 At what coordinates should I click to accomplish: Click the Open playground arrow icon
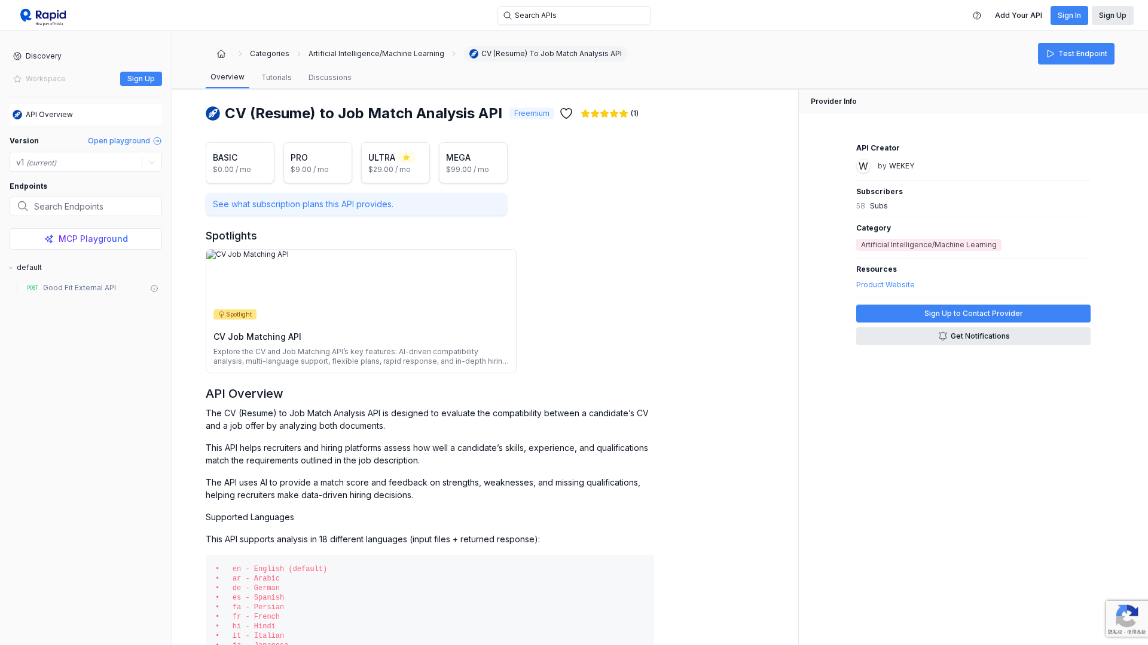click(157, 141)
